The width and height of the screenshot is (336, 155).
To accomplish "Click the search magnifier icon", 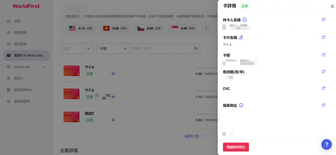I will (196, 48).
